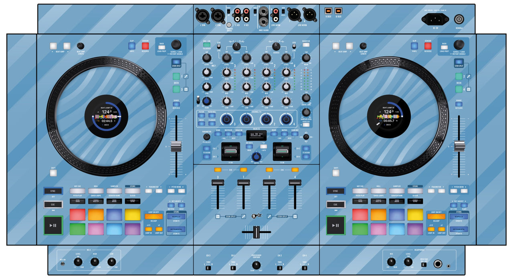The width and height of the screenshot is (513, 279).
Task: Click the left deck key RESET button
Action: point(182,205)
